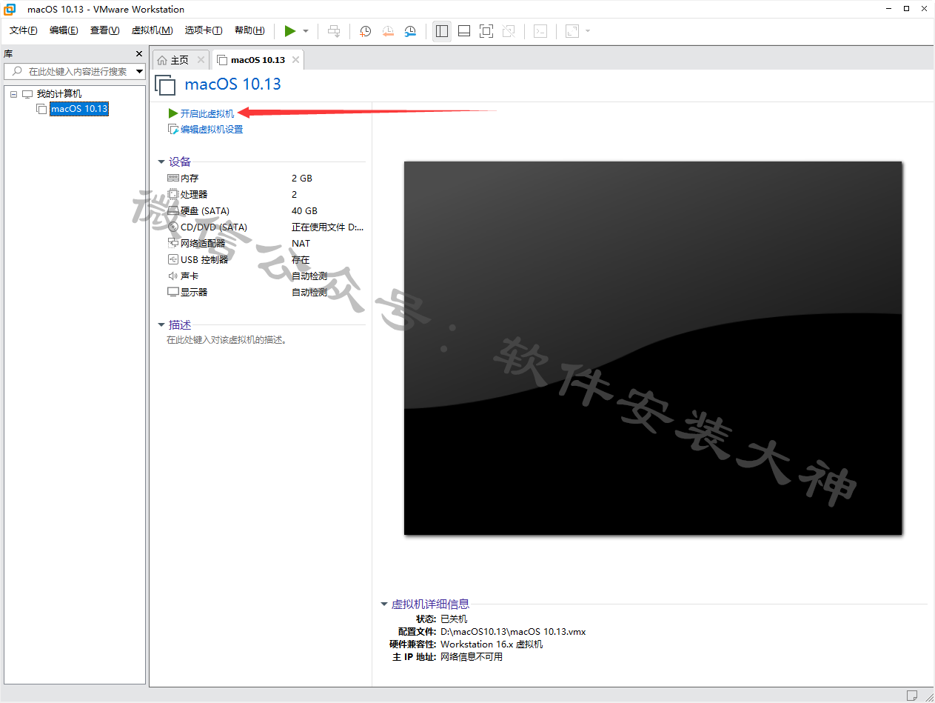Open the 文件(F) menu

click(x=24, y=30)
